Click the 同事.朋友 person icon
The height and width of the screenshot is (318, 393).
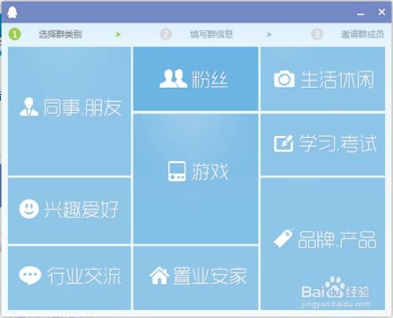tap(29, 107)
